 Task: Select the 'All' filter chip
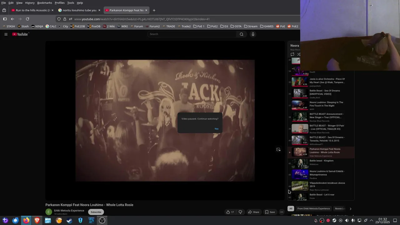[291, 208]
